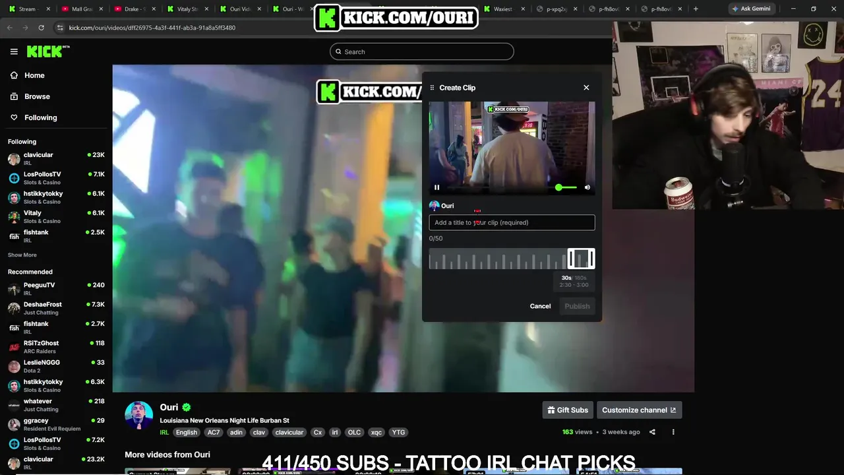The height and width of the screenshot is (475, 844).
Task: Open Vitaly channel in Following list
Action: [56, 216]
